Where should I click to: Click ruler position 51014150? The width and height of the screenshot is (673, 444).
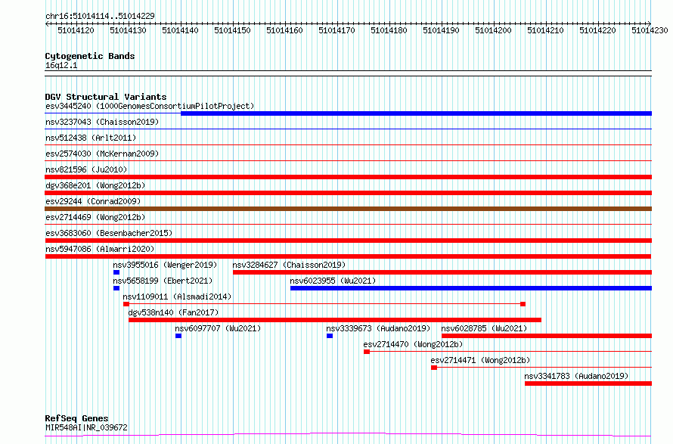tap(232, 30)
